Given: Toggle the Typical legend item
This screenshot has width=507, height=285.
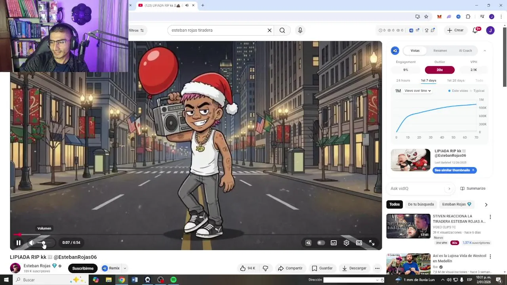Looking at the screenshot, I should click(477, 91).
